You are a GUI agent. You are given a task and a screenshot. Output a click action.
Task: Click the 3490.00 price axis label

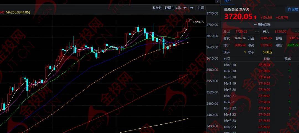(x=212, y=104)
